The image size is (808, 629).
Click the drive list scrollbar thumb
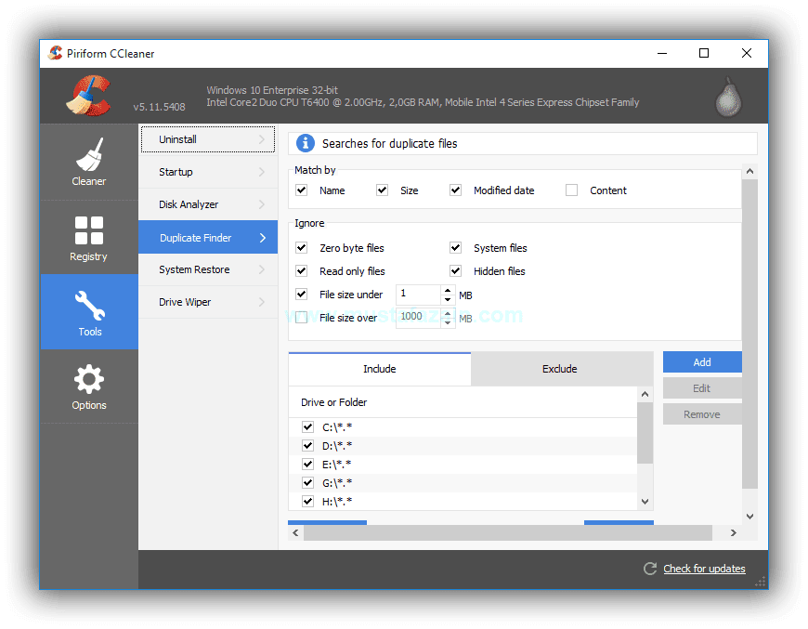pyautogui.click(x=645, y=433)
